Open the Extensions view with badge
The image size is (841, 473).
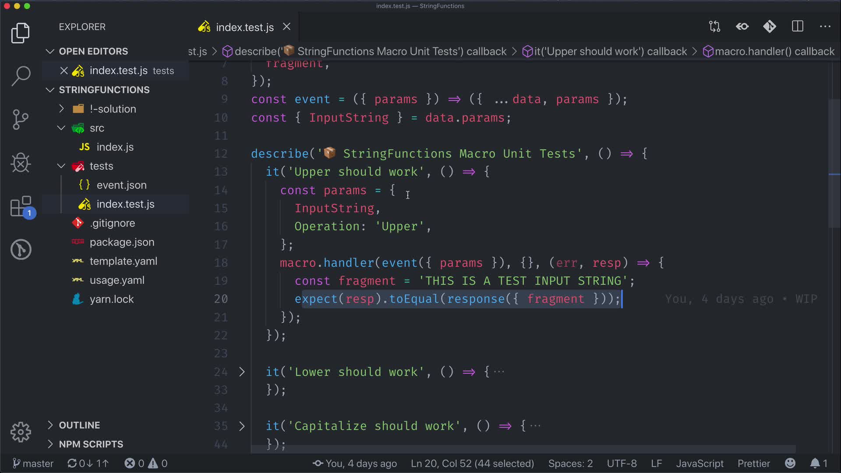click(21, 206)
